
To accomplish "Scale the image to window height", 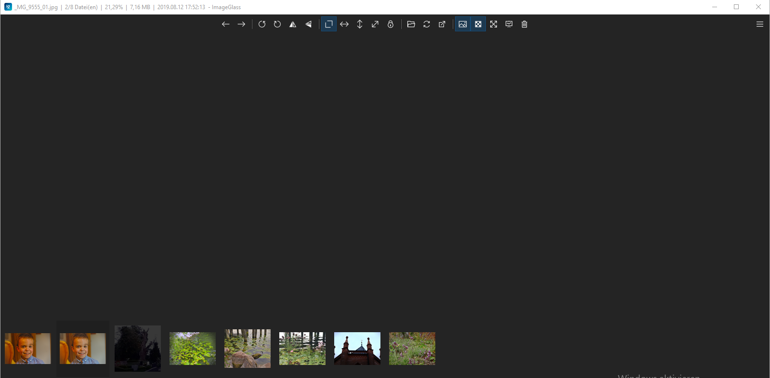I will click(360, 24).
